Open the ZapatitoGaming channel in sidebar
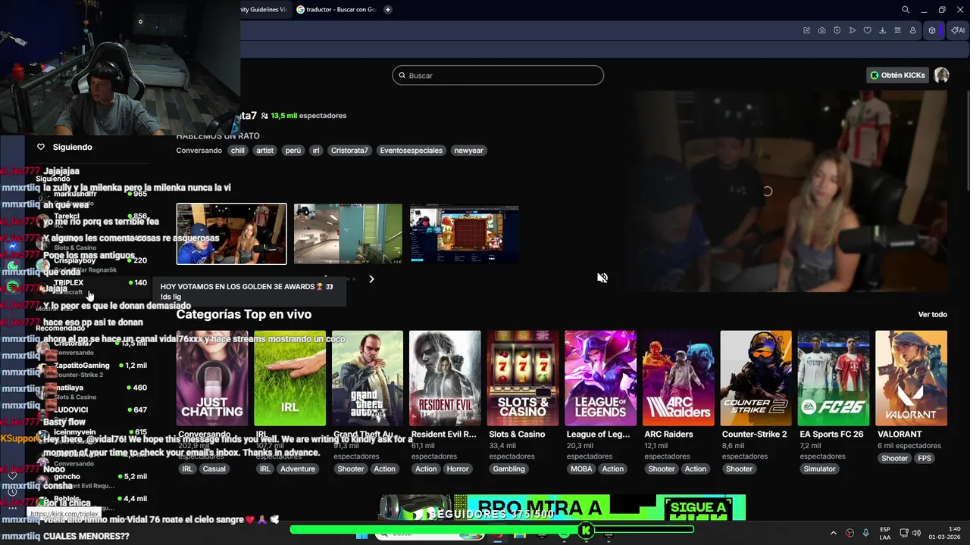This screenshot has height=545, width=970. tap(91, 369)
